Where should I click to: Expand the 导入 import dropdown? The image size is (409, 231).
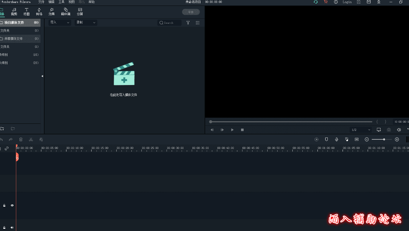click(x=60, y=23)
